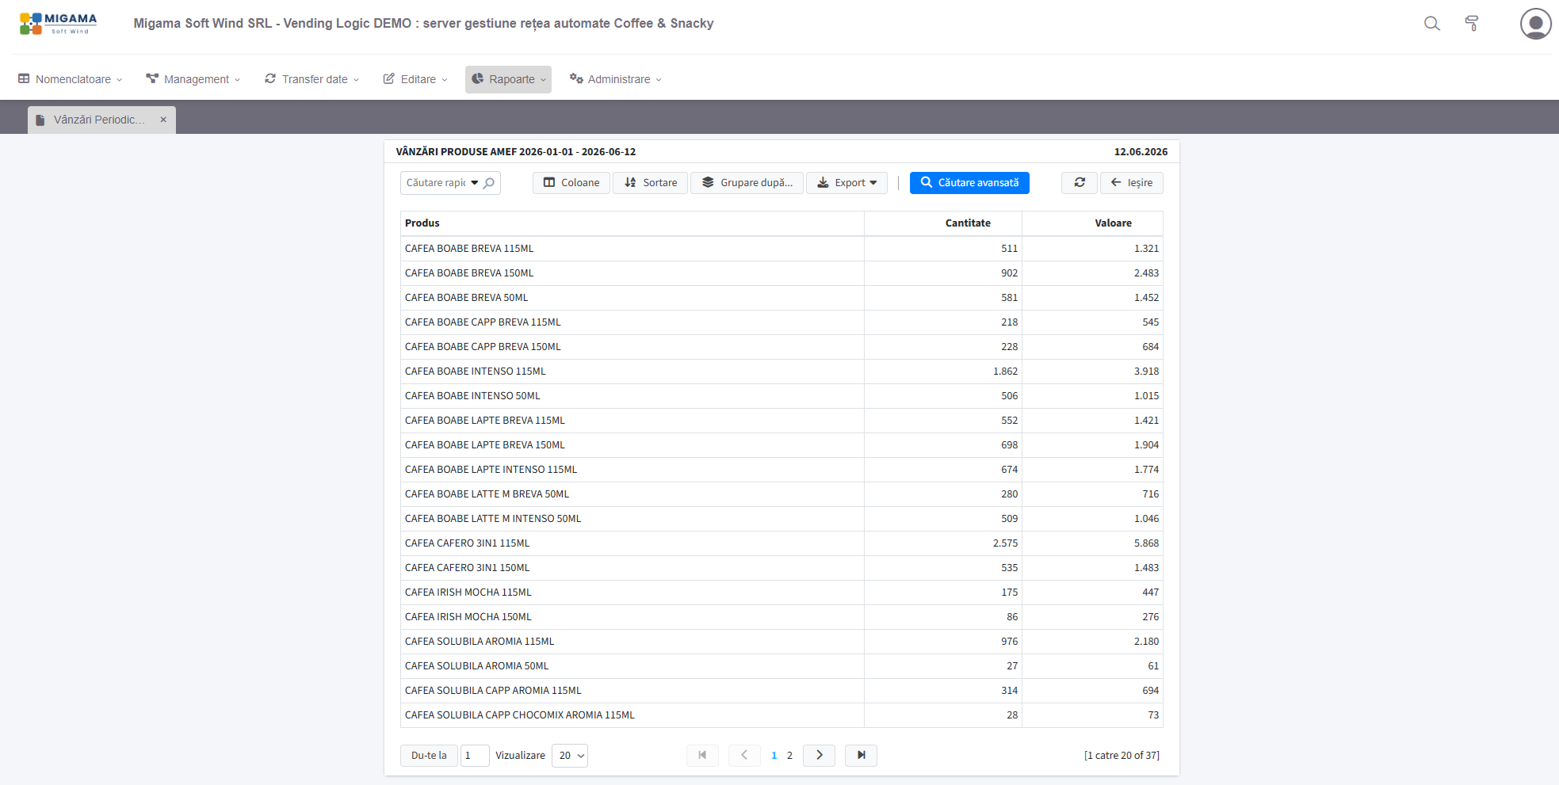Click the Du-te la button
This screenshot has height=785, width=1559.
(429, 756)
